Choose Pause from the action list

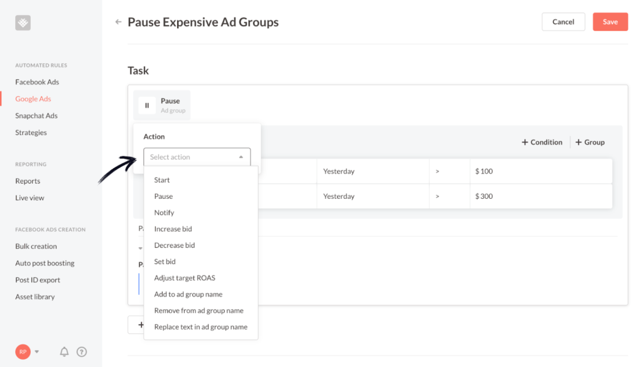[163, 196]
